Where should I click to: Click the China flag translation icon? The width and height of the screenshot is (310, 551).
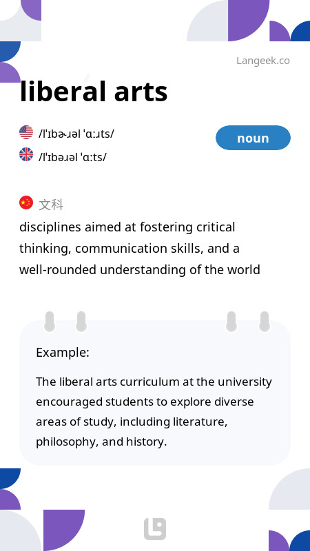(x=26, y=202)
